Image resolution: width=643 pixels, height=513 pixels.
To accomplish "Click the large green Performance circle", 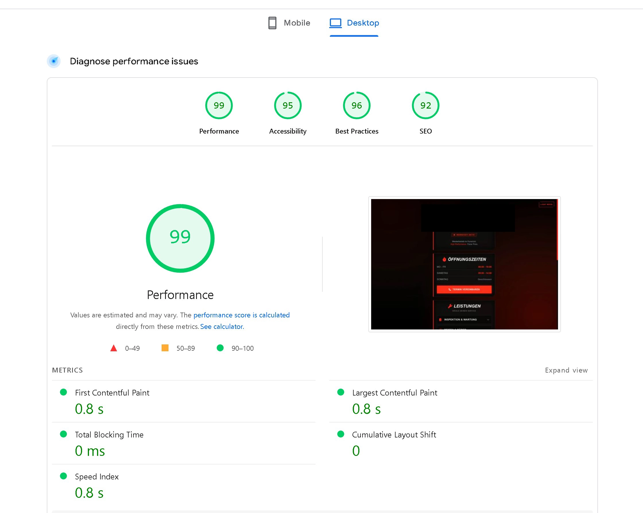I will point(180,238).
